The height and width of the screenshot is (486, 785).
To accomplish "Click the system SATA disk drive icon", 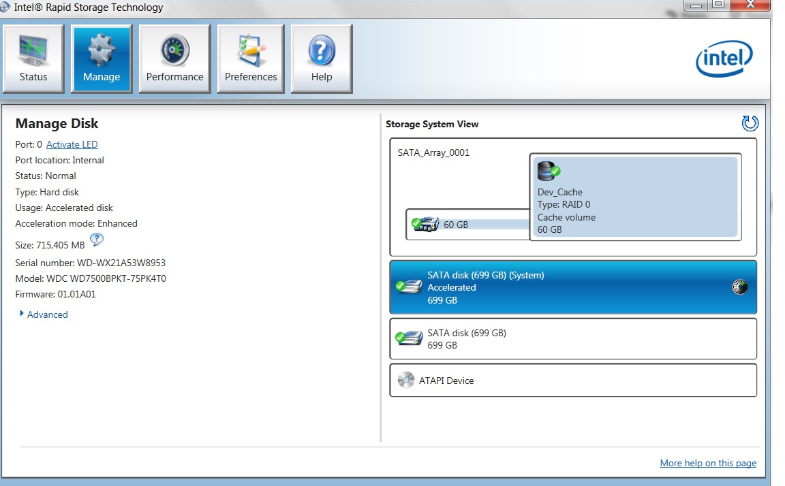I will [x=409, y=287].
